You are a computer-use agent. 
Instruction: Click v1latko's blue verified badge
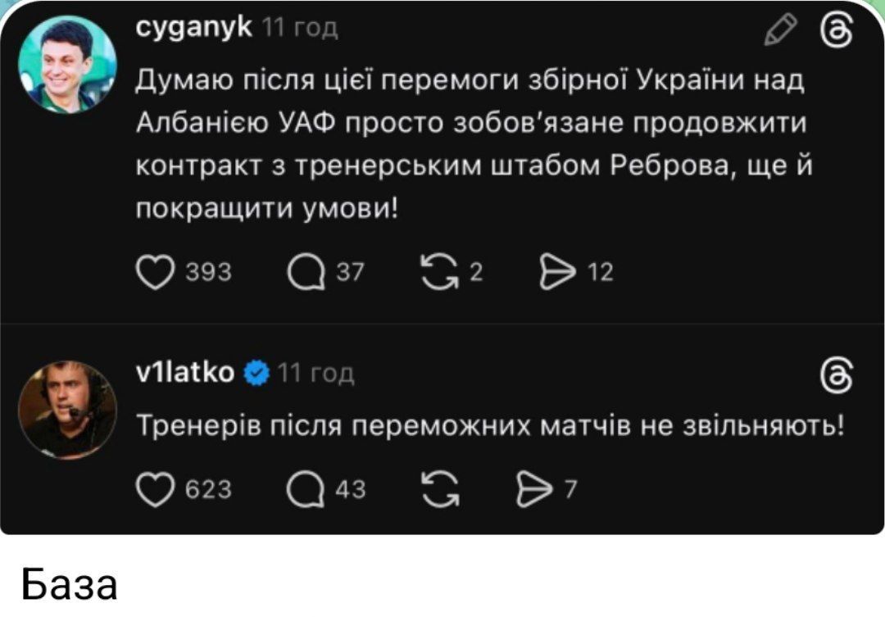256,374
